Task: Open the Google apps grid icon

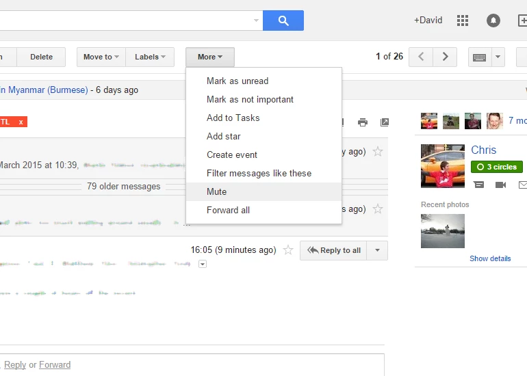Action: pyautogui.click(x=463, y=21)
